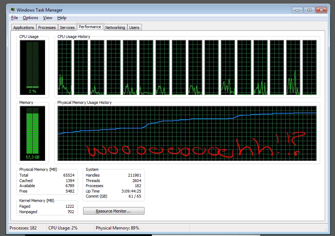Click the Kernel Memory (MB) group label
This screenshot has height=236, width=335.
coord(37,201)
